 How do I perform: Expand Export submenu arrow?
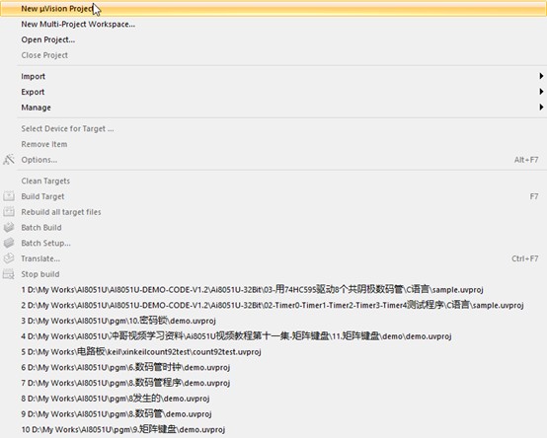coord(541,92)
